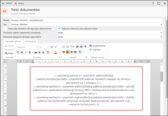Apply superscript formatting
Screen dimensions: 168x116
43,52
